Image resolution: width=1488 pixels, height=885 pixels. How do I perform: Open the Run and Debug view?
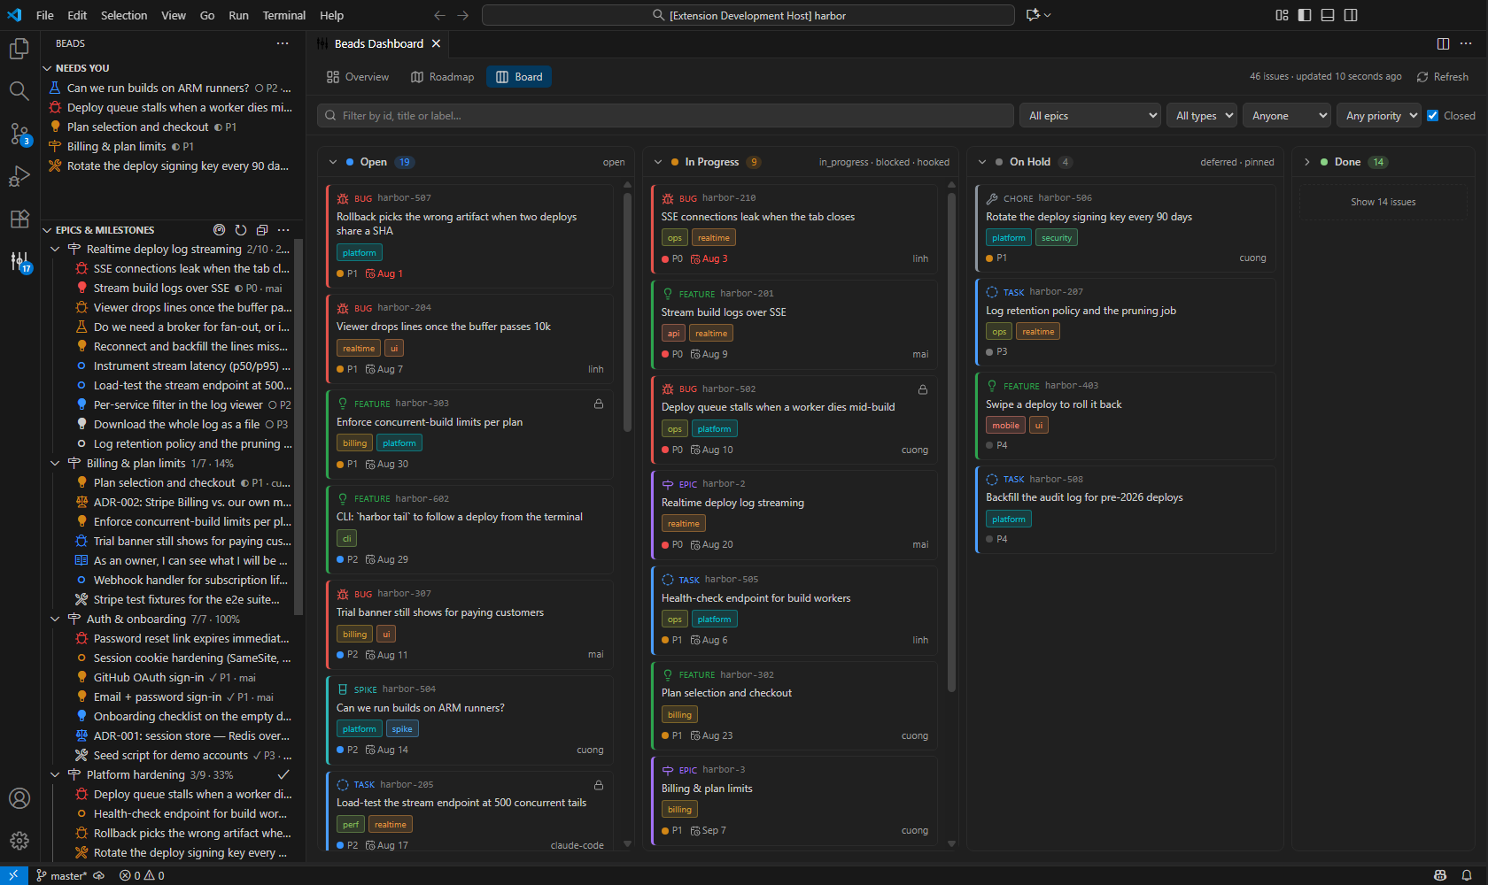coord(19,176)
